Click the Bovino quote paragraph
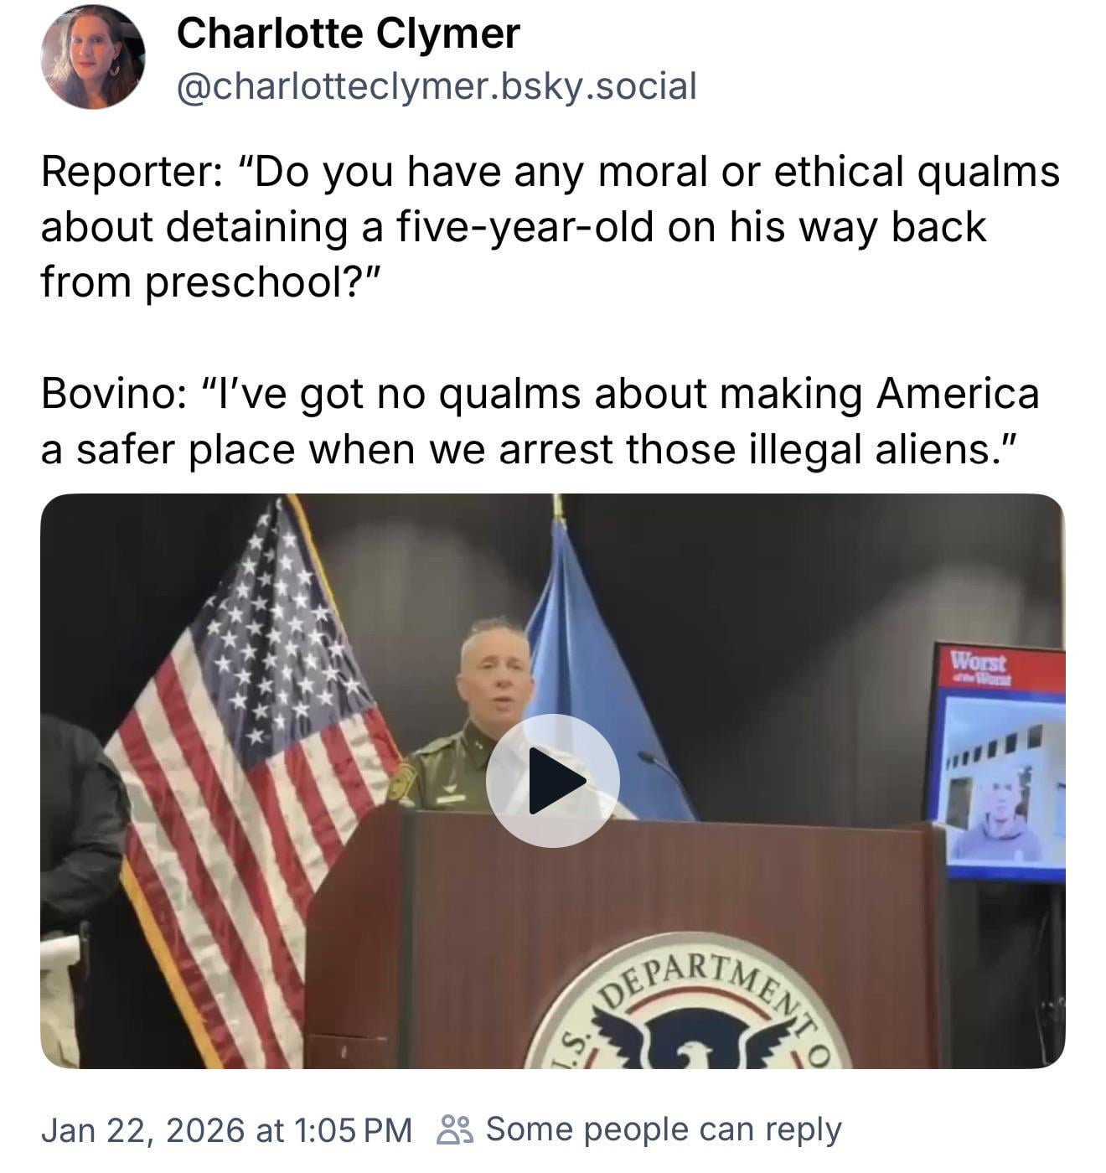The width and height of the screenshot is (1106, 1173). [x=540, y=421]
